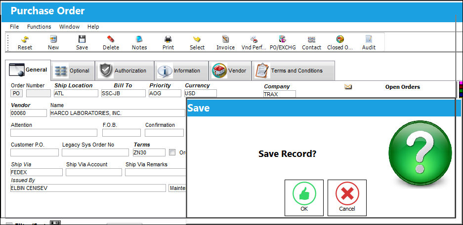Click the Issued By field ELBIN CENISEV
The height and width of the screenshot is (225, 463).
(88, 188)
